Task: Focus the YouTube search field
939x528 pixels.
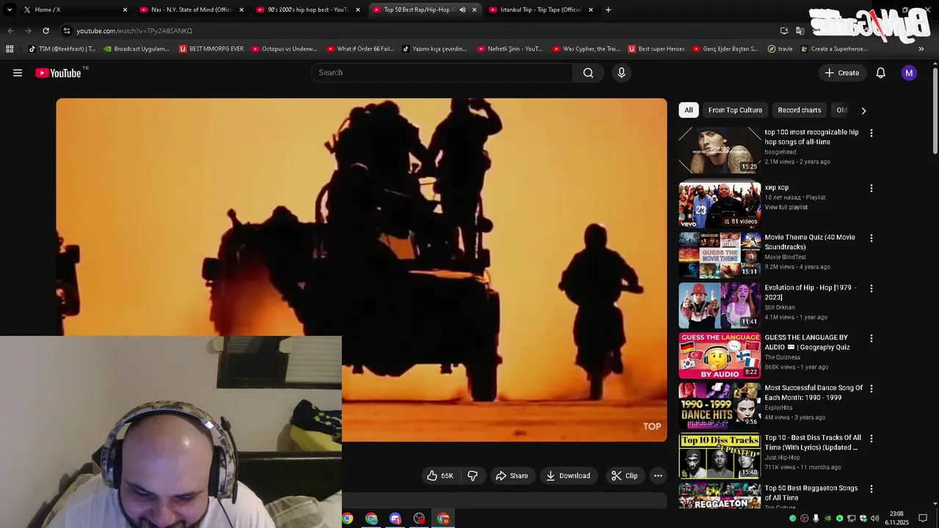Action: pos(442,73)
